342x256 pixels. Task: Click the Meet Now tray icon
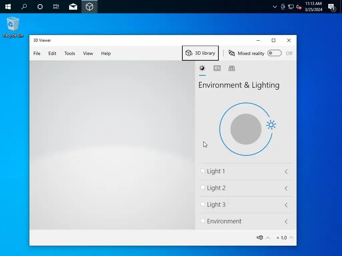tap(283, 7)
